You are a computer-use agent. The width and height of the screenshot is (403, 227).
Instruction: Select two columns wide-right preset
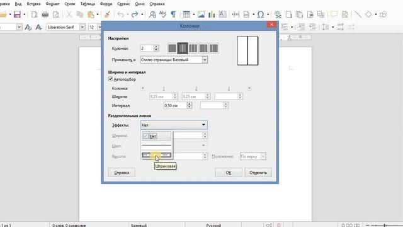point(214,48)
